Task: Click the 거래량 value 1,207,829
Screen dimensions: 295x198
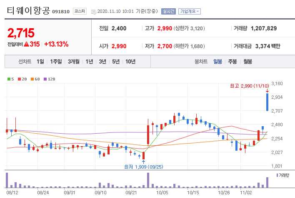Action: 264,29
